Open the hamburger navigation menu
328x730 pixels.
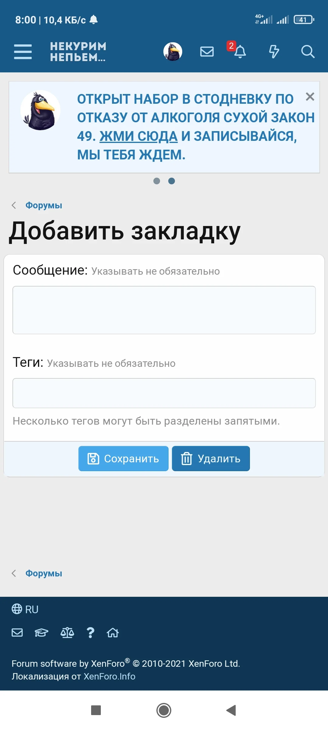23,51
